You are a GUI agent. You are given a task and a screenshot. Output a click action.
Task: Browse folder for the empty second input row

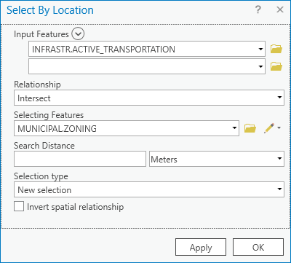click(x=276, y=66)
